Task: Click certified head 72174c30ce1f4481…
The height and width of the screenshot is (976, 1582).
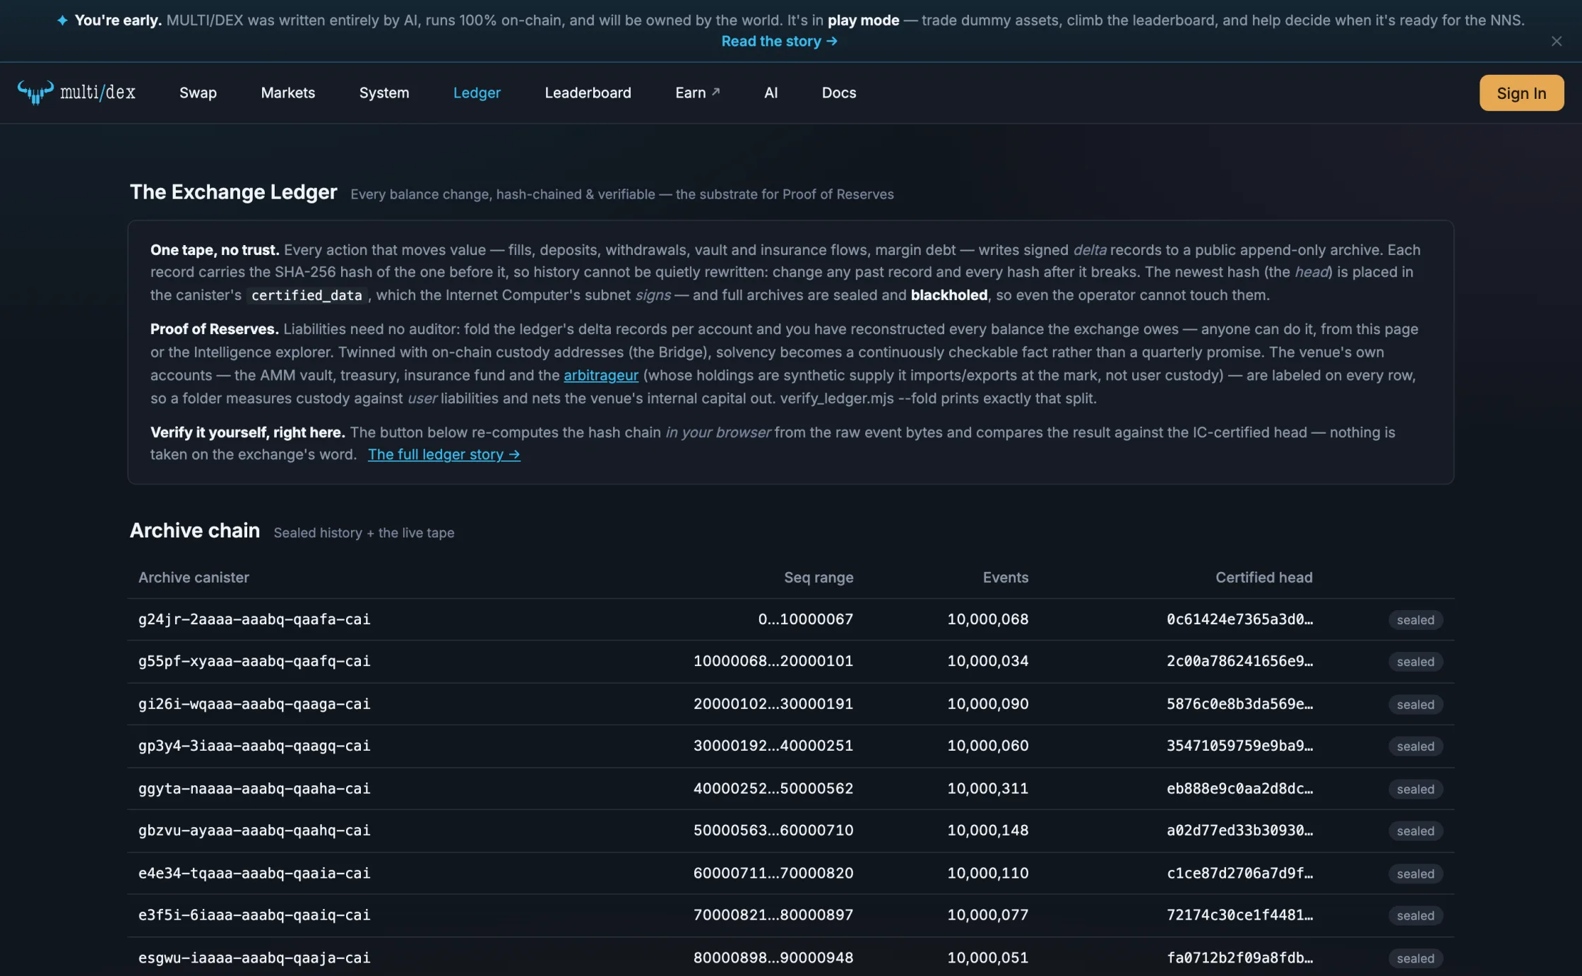Action: [1239, 915]
